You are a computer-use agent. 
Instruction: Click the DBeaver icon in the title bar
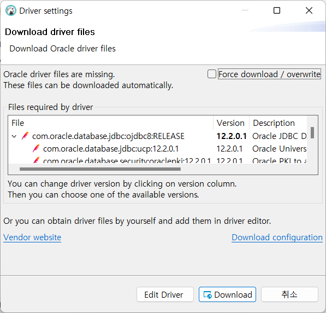pyautogui.click(x=10, y=10)
